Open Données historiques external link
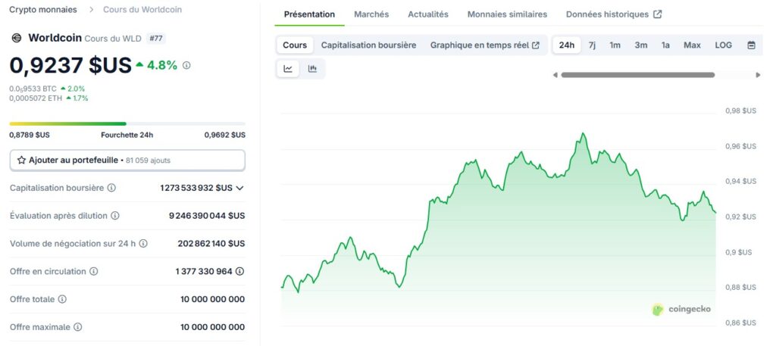 click(614, 14)
